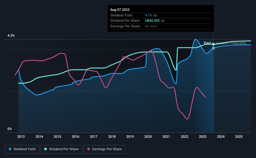Click the Earnings Per Share tooltip row label
The width and height of the screenshot is (256, 158).
pos(125,26)
